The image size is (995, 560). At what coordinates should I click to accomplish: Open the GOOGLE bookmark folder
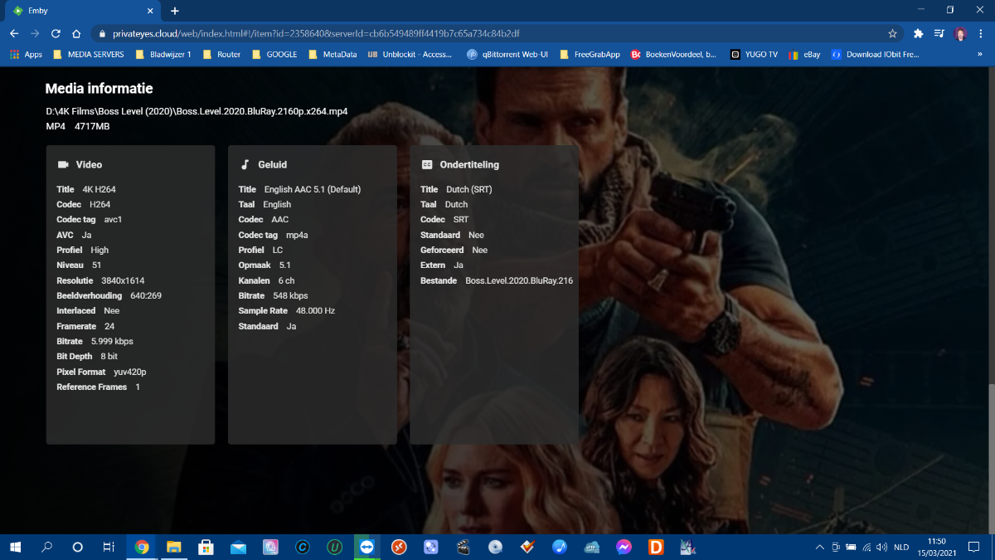(x=274, y=55)
